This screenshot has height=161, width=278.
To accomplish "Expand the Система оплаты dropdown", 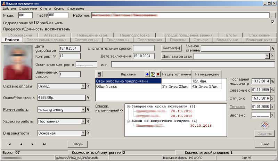I will point(83,86).
